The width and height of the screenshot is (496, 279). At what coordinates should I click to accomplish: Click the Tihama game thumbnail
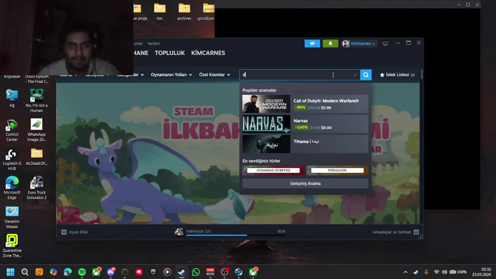coord(266,144)
